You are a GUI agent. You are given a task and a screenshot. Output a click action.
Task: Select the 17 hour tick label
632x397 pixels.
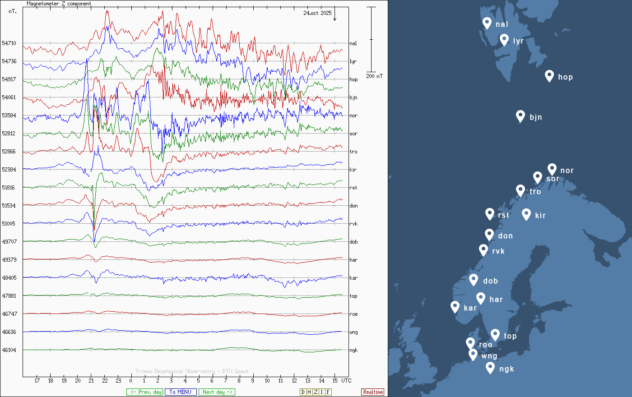point(37,380)
